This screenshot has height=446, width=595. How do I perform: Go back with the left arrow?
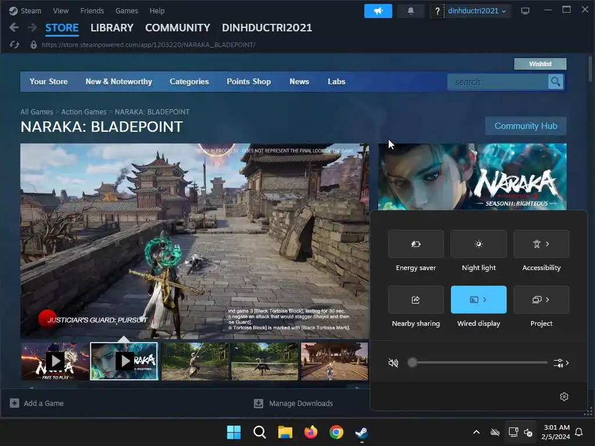coord(14,27)
